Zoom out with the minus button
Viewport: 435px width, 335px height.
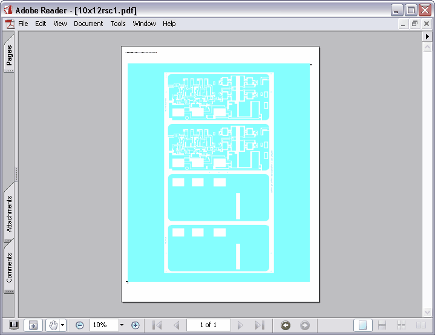click(80, 325)
